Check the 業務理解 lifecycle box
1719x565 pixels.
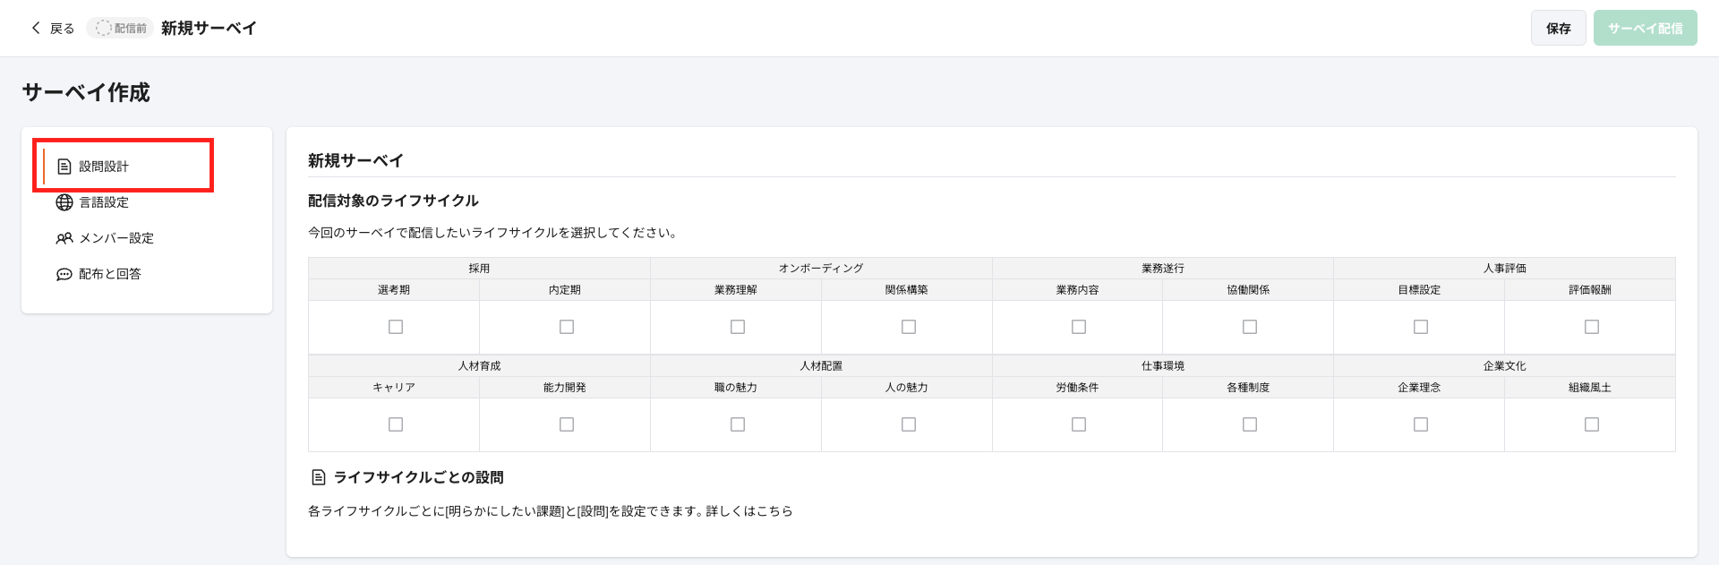click(x=738, y=327)
